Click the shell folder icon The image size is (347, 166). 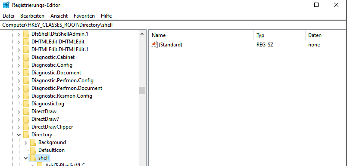(x=33, y=157)
